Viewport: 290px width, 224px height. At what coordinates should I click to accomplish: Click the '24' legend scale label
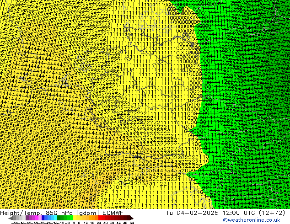point(99,223)
